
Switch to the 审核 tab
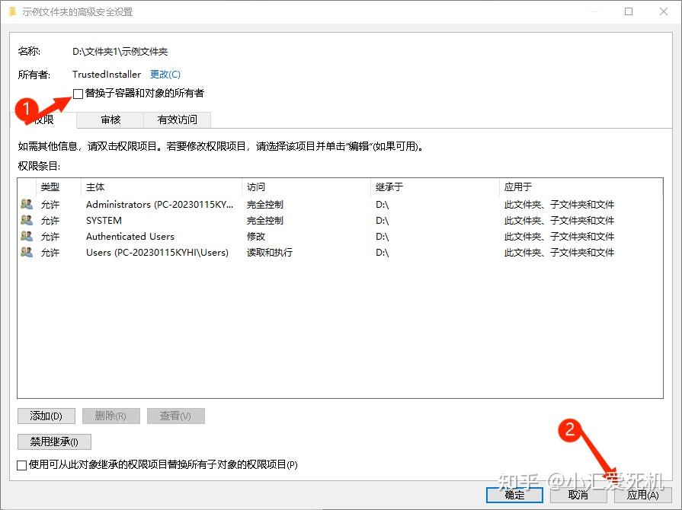point(110,120)
